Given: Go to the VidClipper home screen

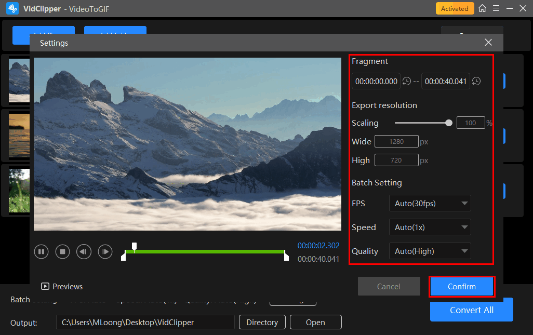Looking at the screenshot, I should [x=483, y=8].
